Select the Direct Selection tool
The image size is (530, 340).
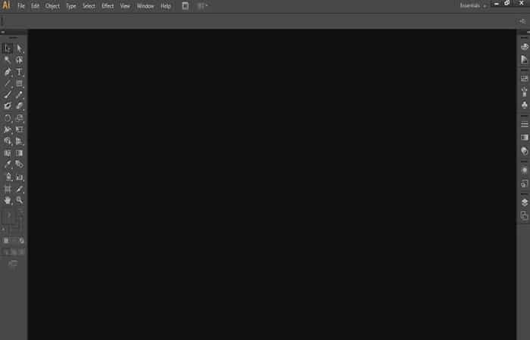click(19, 48)
